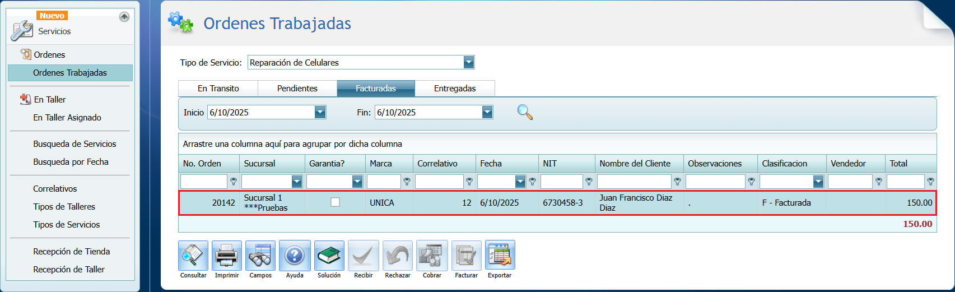Click the Cobrar icon
Viewport: 955px width, 292px height.
pos(432,256)
